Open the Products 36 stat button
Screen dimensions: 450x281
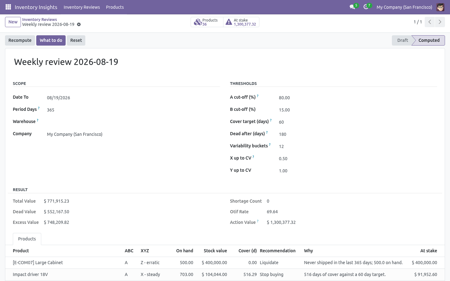pos(207,22)
